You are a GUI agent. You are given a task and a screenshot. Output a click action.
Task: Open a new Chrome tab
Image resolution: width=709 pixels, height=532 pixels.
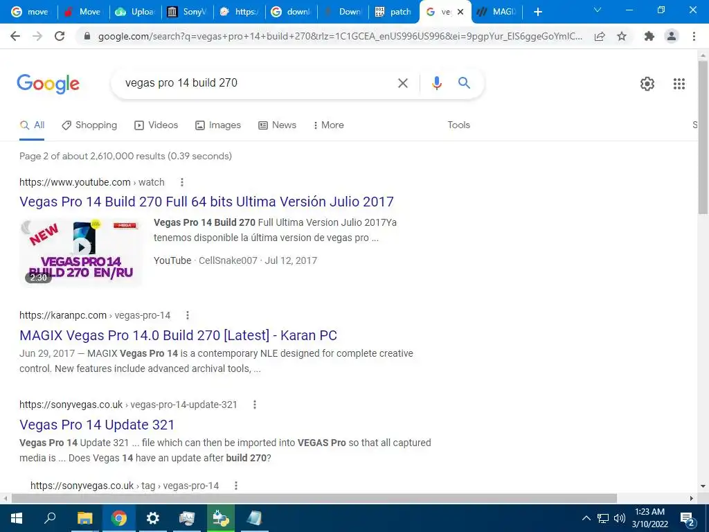537,12
